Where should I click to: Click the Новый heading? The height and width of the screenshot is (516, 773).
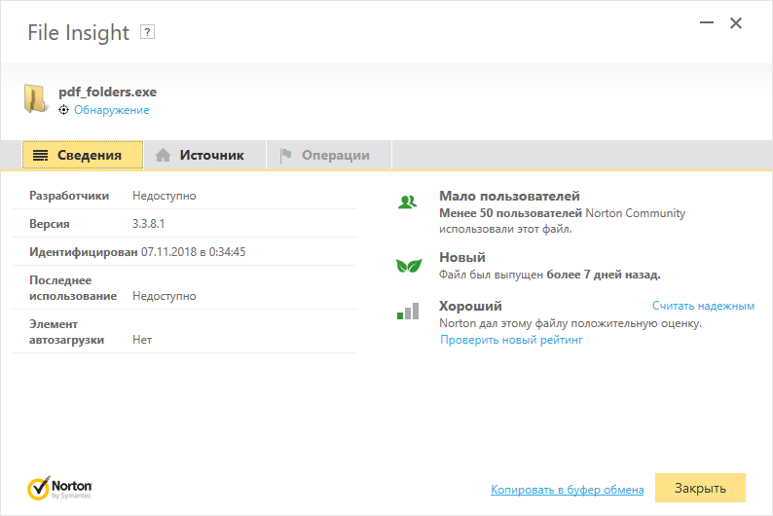[461, 257]
